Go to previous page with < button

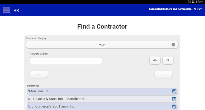(39, 74)
